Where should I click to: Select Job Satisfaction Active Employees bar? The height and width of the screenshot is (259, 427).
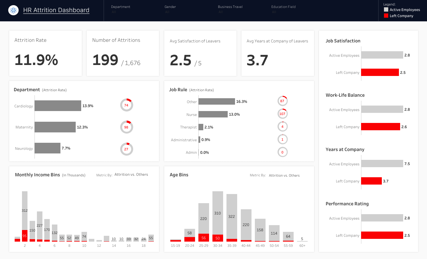pos(382,55)
